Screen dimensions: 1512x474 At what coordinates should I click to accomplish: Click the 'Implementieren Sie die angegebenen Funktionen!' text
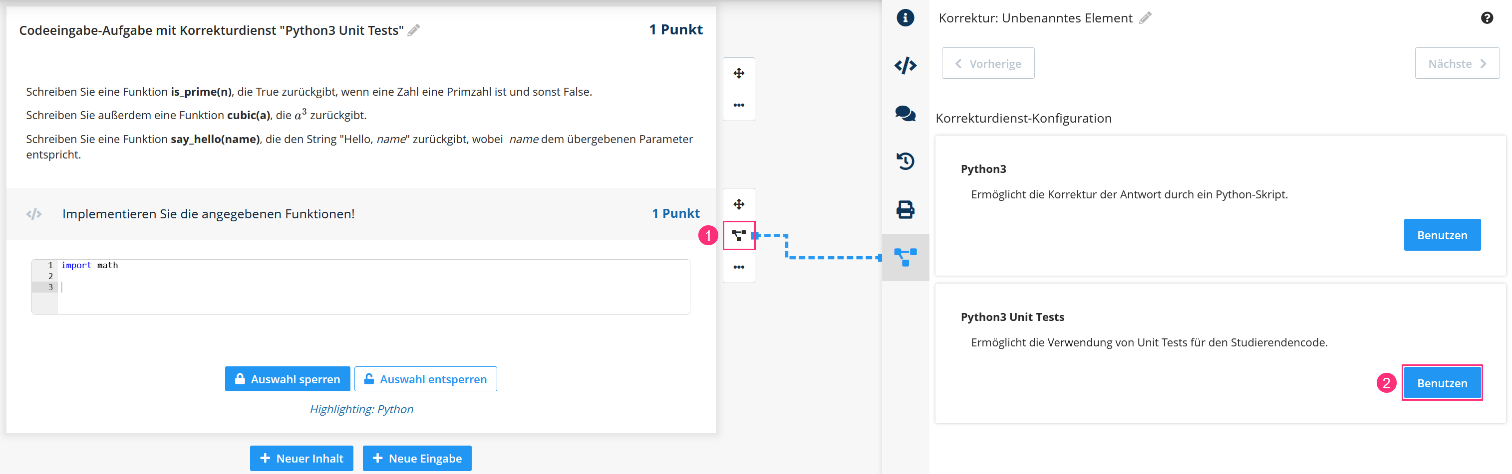click(208, 214)
